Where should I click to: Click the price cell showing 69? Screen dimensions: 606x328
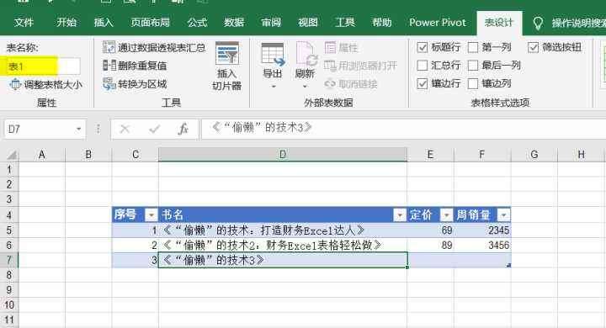click(430, 230)
